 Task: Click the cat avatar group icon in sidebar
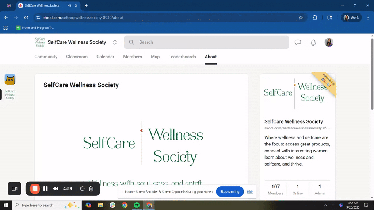pyautogui.click(x=10, y=79)
